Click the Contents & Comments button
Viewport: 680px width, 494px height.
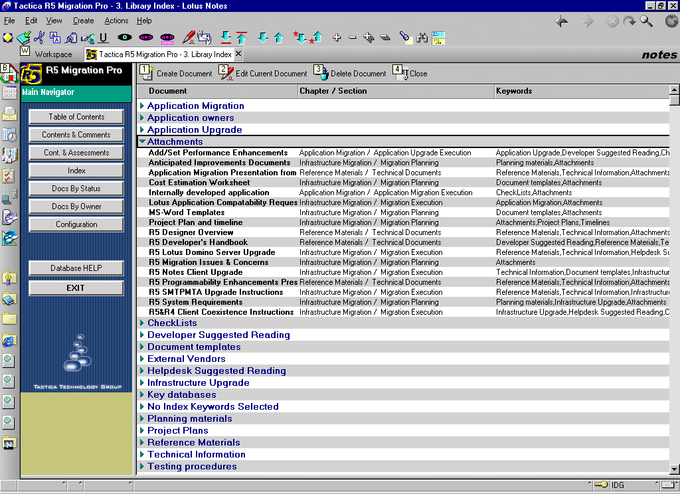click(x=76, y=134)
